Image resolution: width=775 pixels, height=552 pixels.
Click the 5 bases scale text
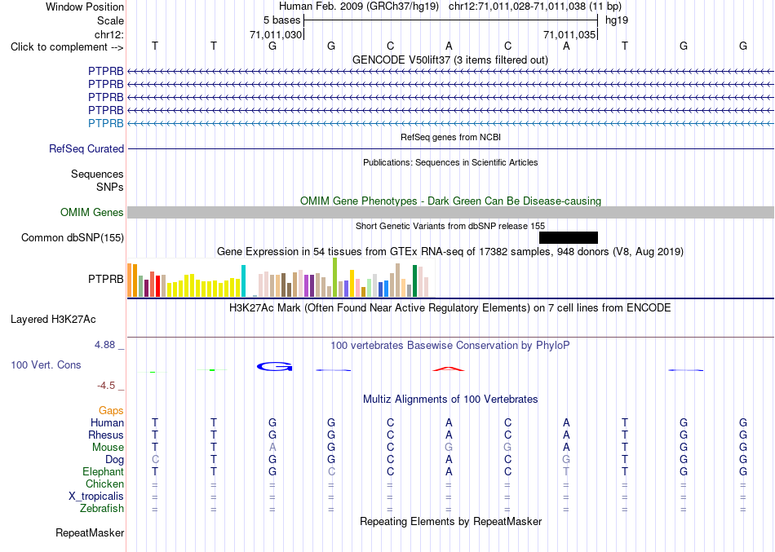pyautogui.click(x=281, y=20)
